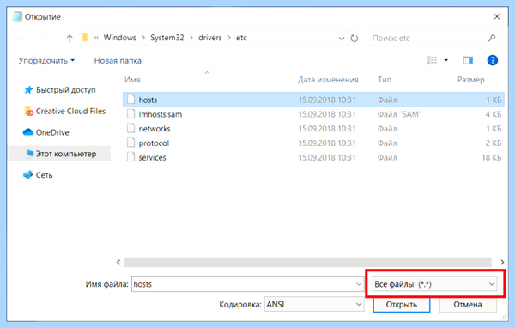Expand the subfolders arrow after System32
The image size is (515, 328).
191,38
